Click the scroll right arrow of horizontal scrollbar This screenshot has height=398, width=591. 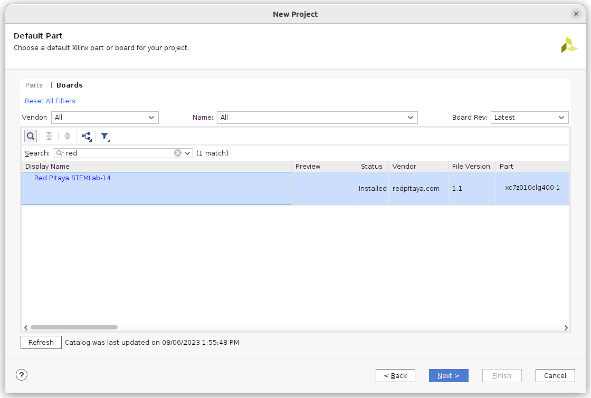[566, 327]
